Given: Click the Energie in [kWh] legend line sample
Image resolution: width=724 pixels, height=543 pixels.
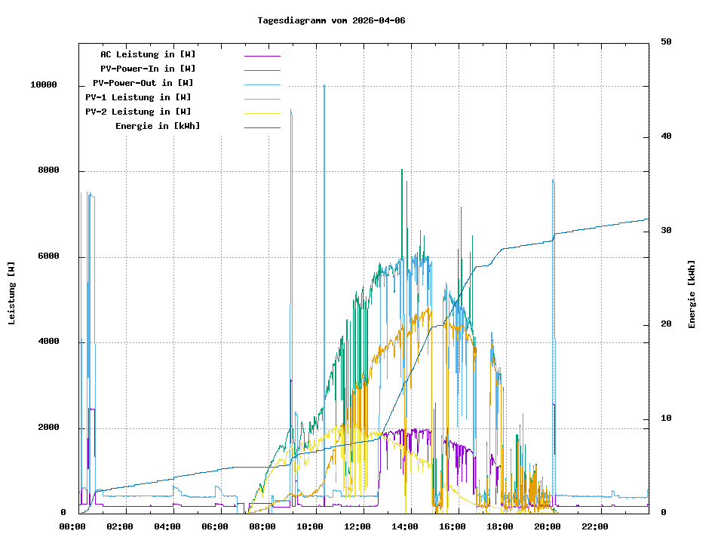Looking at the screenshot, I should point(262,127).
